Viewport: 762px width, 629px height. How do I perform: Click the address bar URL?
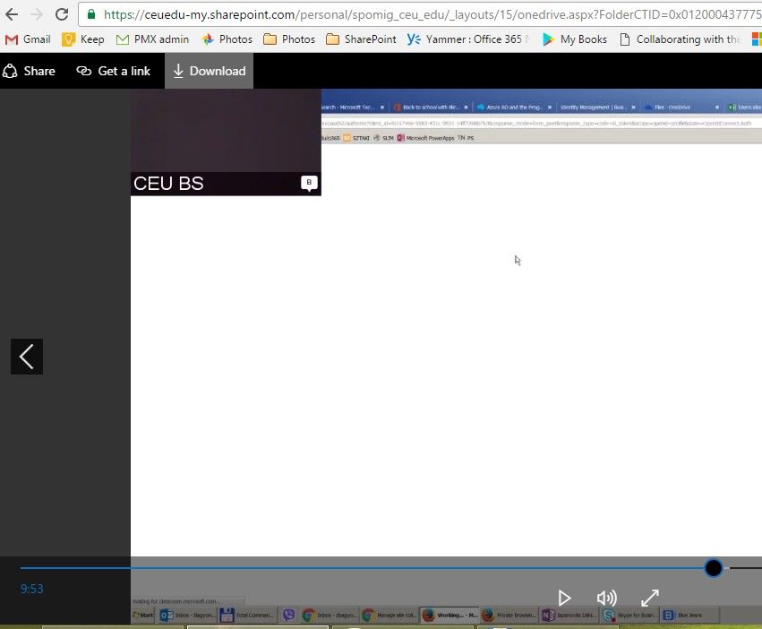[358, 14]
